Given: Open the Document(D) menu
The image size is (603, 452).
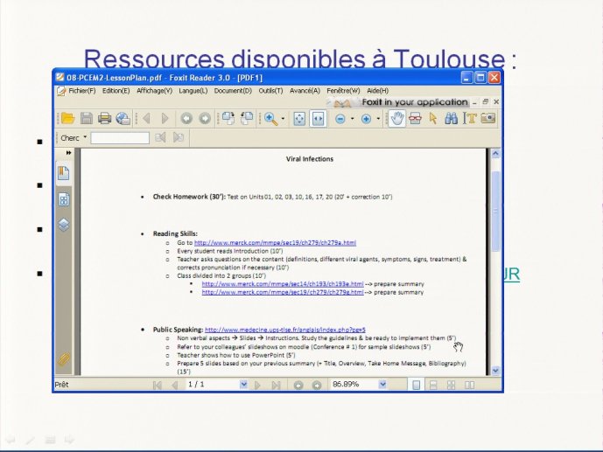Looking at the screenshot, I should [x=233, y=91].
